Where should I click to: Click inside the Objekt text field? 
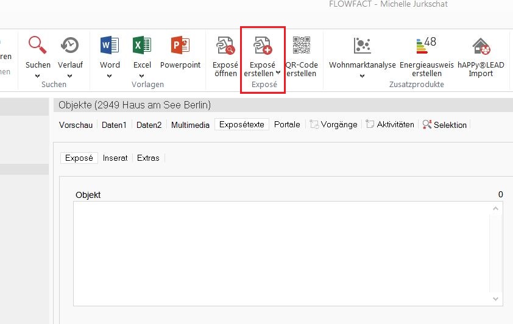pyautogui.click(x=280, y=253)
